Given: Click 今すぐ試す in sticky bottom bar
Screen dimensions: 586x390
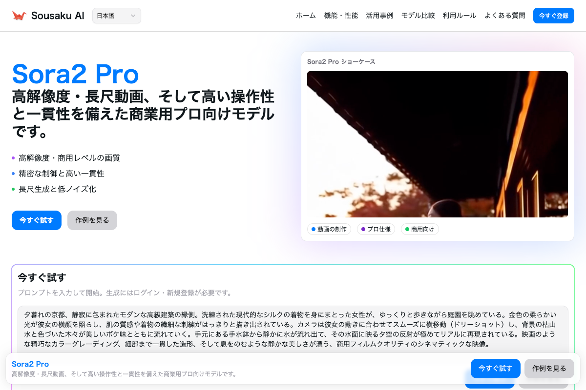Looking at the screenshot, I should (x=495, y=369).
